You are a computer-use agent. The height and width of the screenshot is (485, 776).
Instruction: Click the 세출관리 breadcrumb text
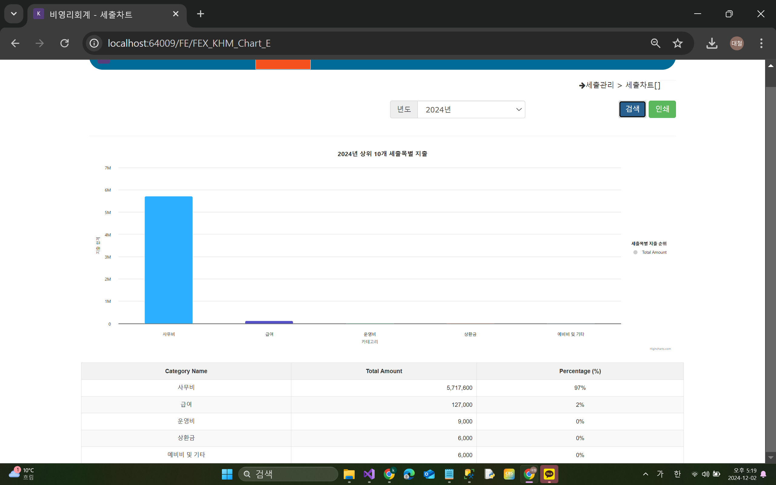600,85
